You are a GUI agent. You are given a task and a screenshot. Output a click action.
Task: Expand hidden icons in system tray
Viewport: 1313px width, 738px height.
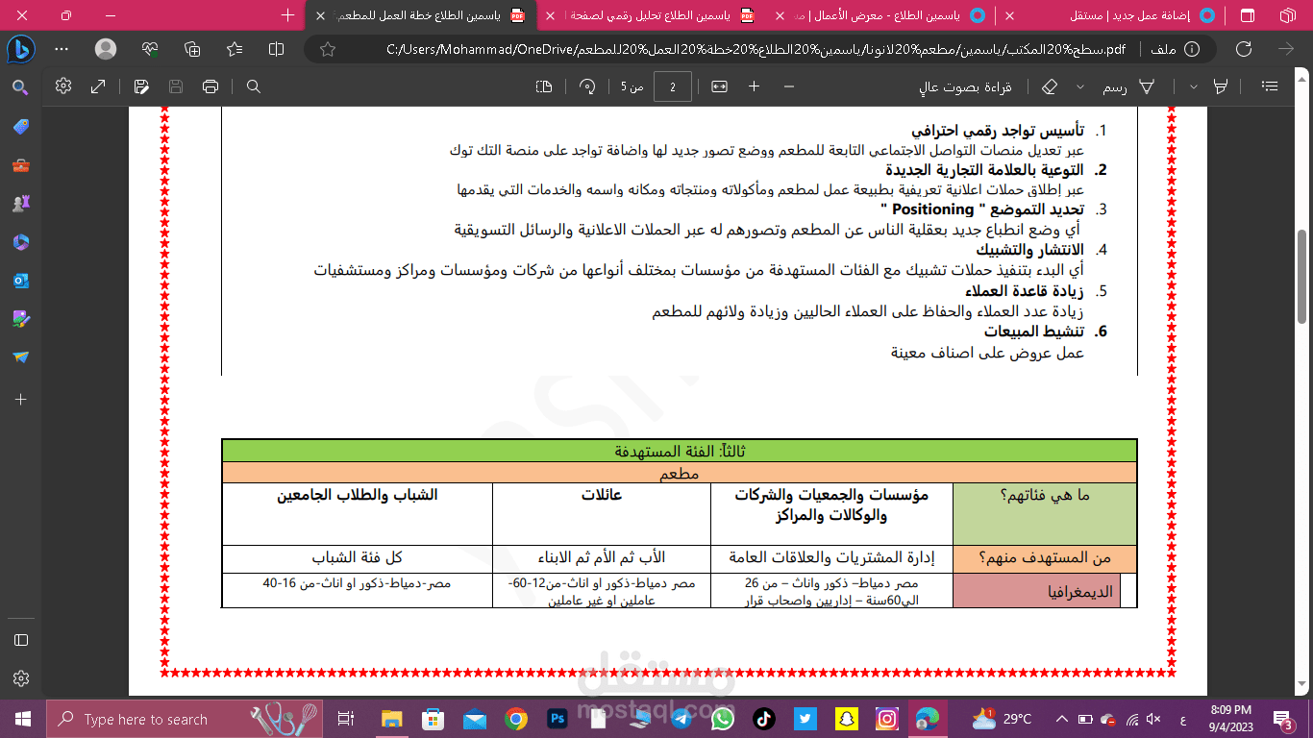click(x=1061, y=718)
